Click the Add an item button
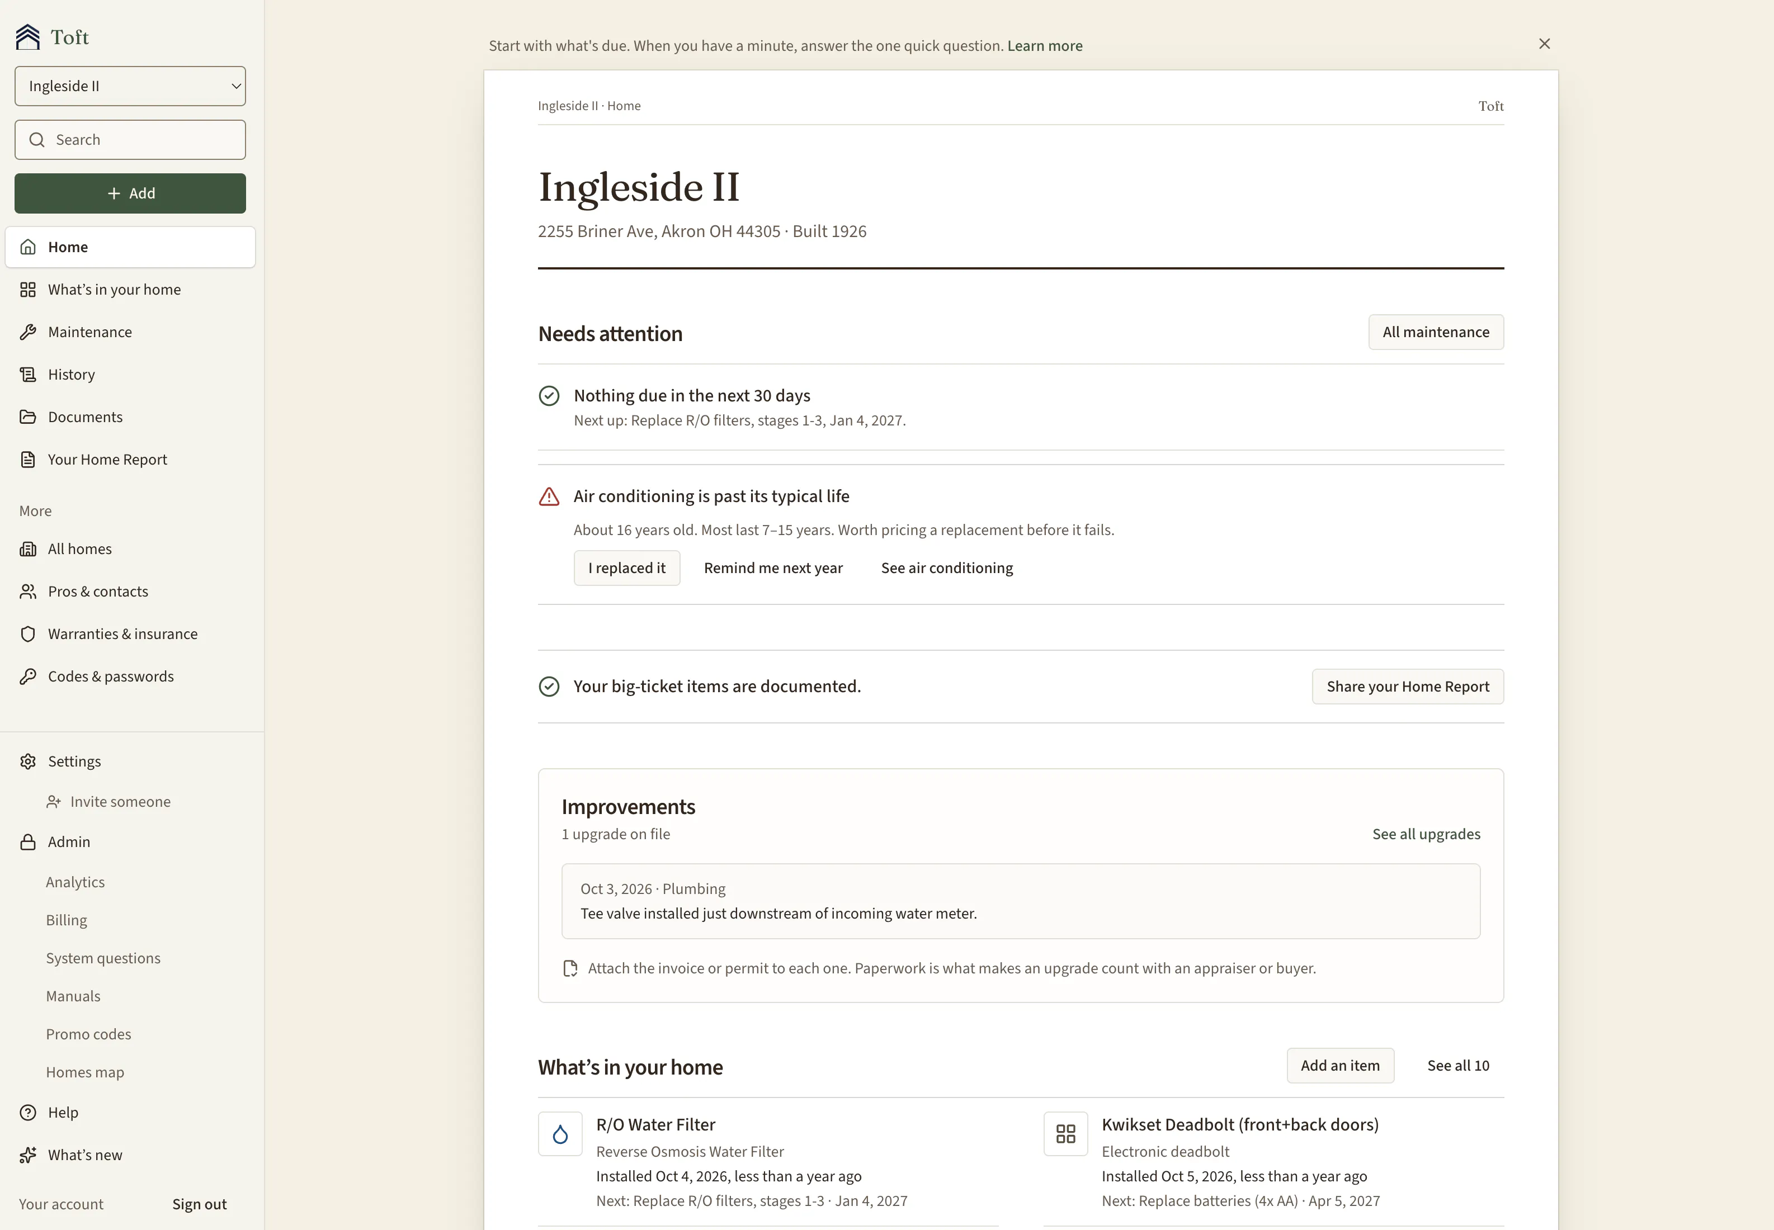 pos(1340,1065)
